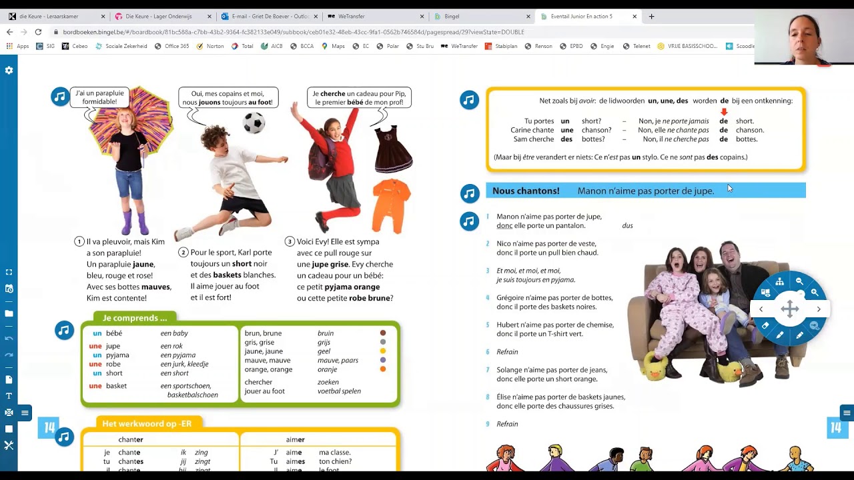Open the E-mail Griet De Boever Outlook tab
The image size is (854, 480).
coord(269,17)
